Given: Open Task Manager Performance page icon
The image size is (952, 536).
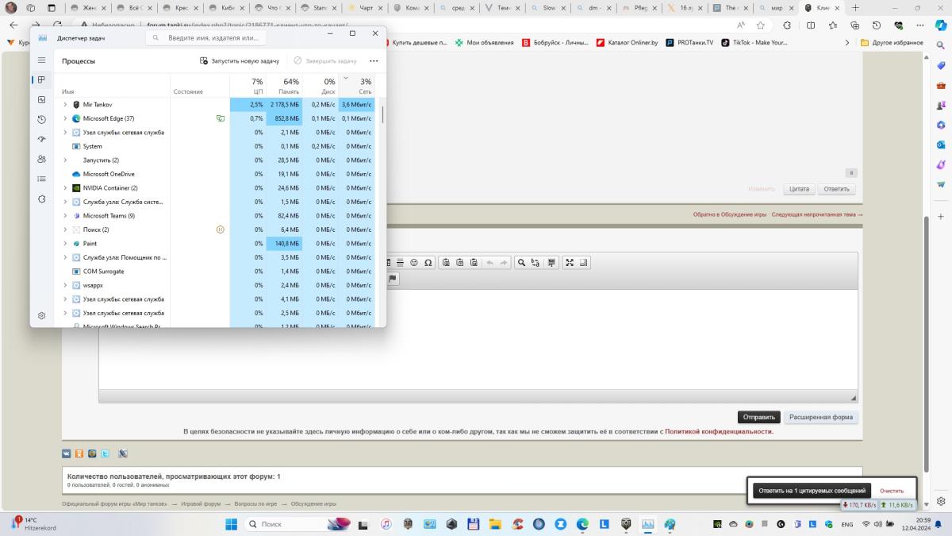Looking at the screenshot, I should 42,99.
